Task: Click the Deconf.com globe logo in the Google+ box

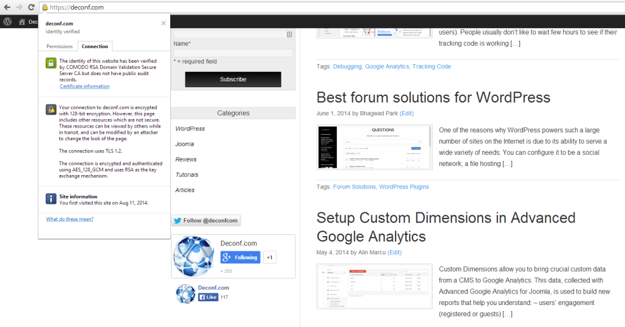Action: pyautogui.click(x=193, y=256)
